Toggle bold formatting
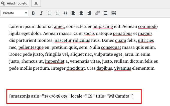 (33, 13)
